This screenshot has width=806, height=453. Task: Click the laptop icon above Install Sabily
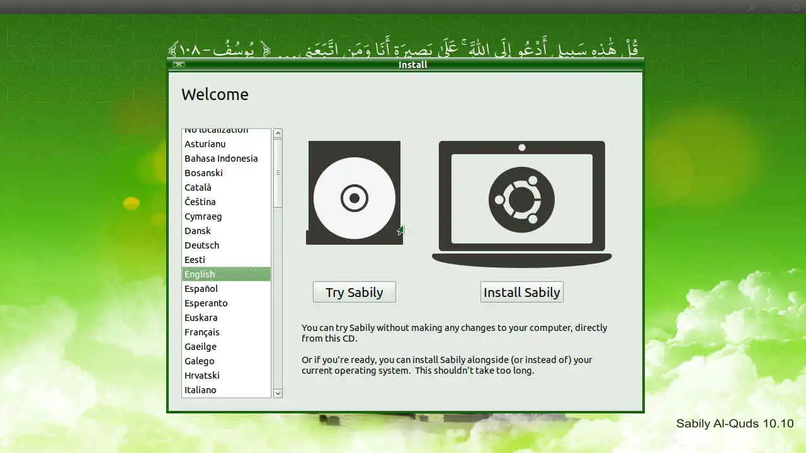click(x=521, y=204)
